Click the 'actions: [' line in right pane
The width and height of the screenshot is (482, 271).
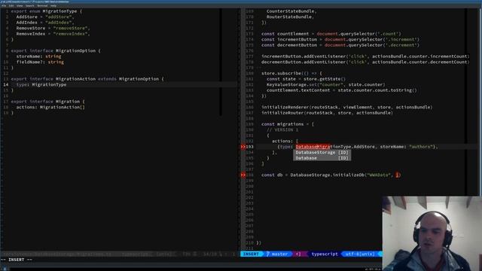click(285, 141)
